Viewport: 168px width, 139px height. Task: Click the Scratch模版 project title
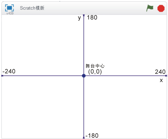32,8
